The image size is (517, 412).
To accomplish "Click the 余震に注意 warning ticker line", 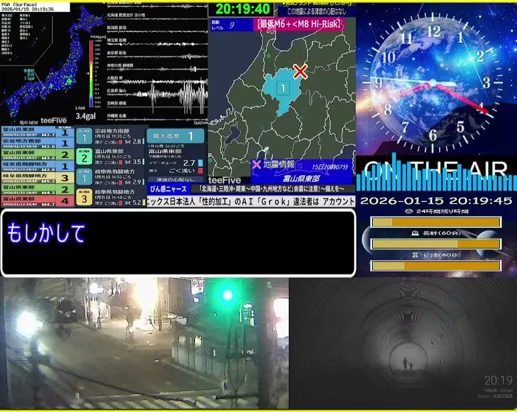I will tap(273, 189).
